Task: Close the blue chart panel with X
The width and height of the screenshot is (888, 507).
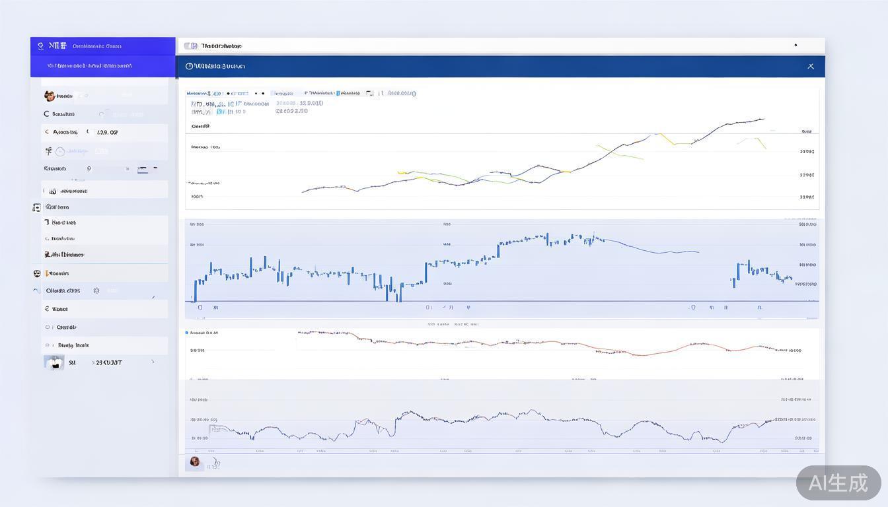Action: click(811, 66)
